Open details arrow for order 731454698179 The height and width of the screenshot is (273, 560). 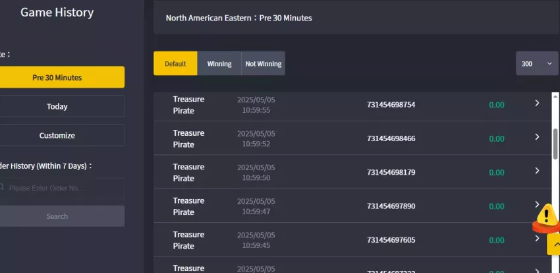(537, 171)
